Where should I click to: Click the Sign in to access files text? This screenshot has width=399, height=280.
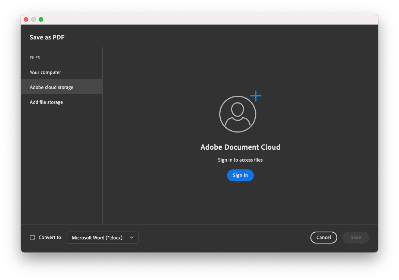[x=240, y=160]
